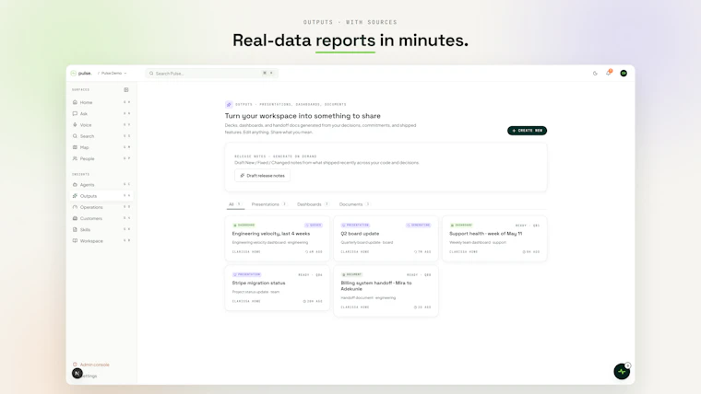Click 'Quarterly board update · board' subtitle
The height and width of the screenshot is (394, 701).
coord(366,242)
